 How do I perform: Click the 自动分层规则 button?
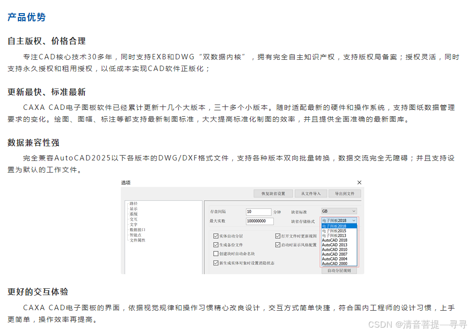(339, 271)
